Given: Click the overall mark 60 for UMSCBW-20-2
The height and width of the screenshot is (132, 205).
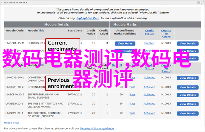Looking at the screenshot, I should [x=121, y=95].
